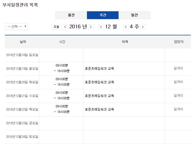Open the '-- 선택 --' dropdown
This screenshot has width=194, height=147.
coord(16,26)
